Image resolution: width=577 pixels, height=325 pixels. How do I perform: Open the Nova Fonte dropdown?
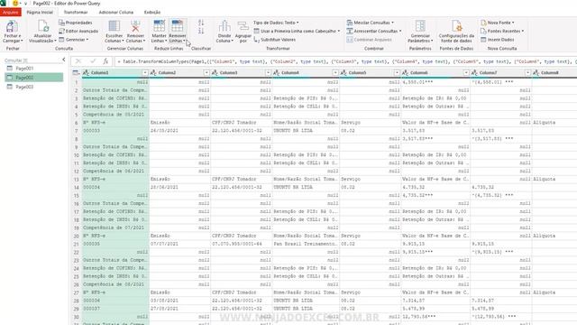[498, 23]
